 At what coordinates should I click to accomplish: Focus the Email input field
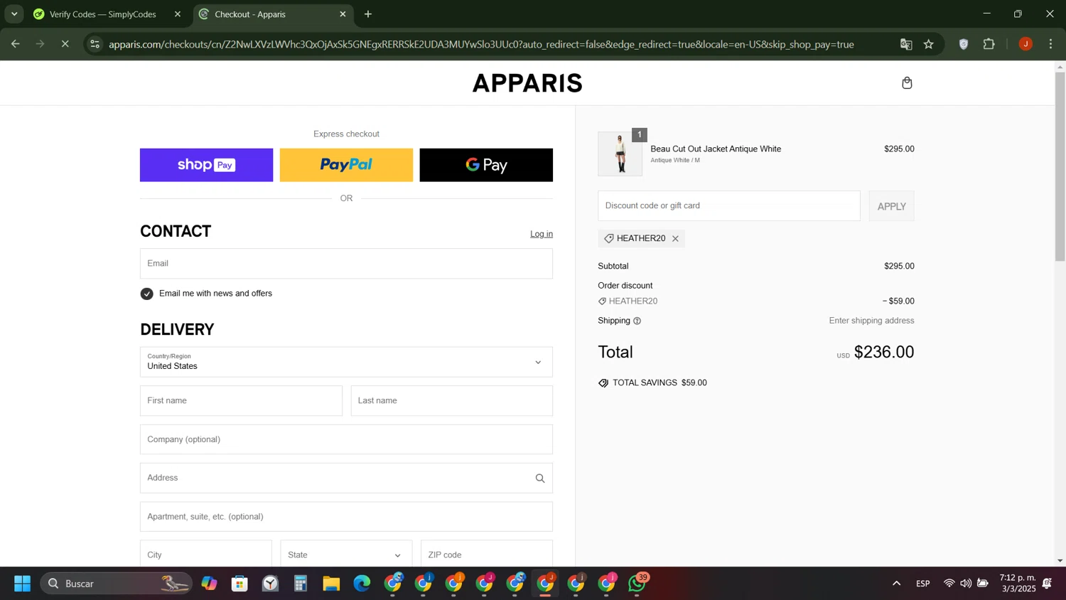[x=346, y=264]
